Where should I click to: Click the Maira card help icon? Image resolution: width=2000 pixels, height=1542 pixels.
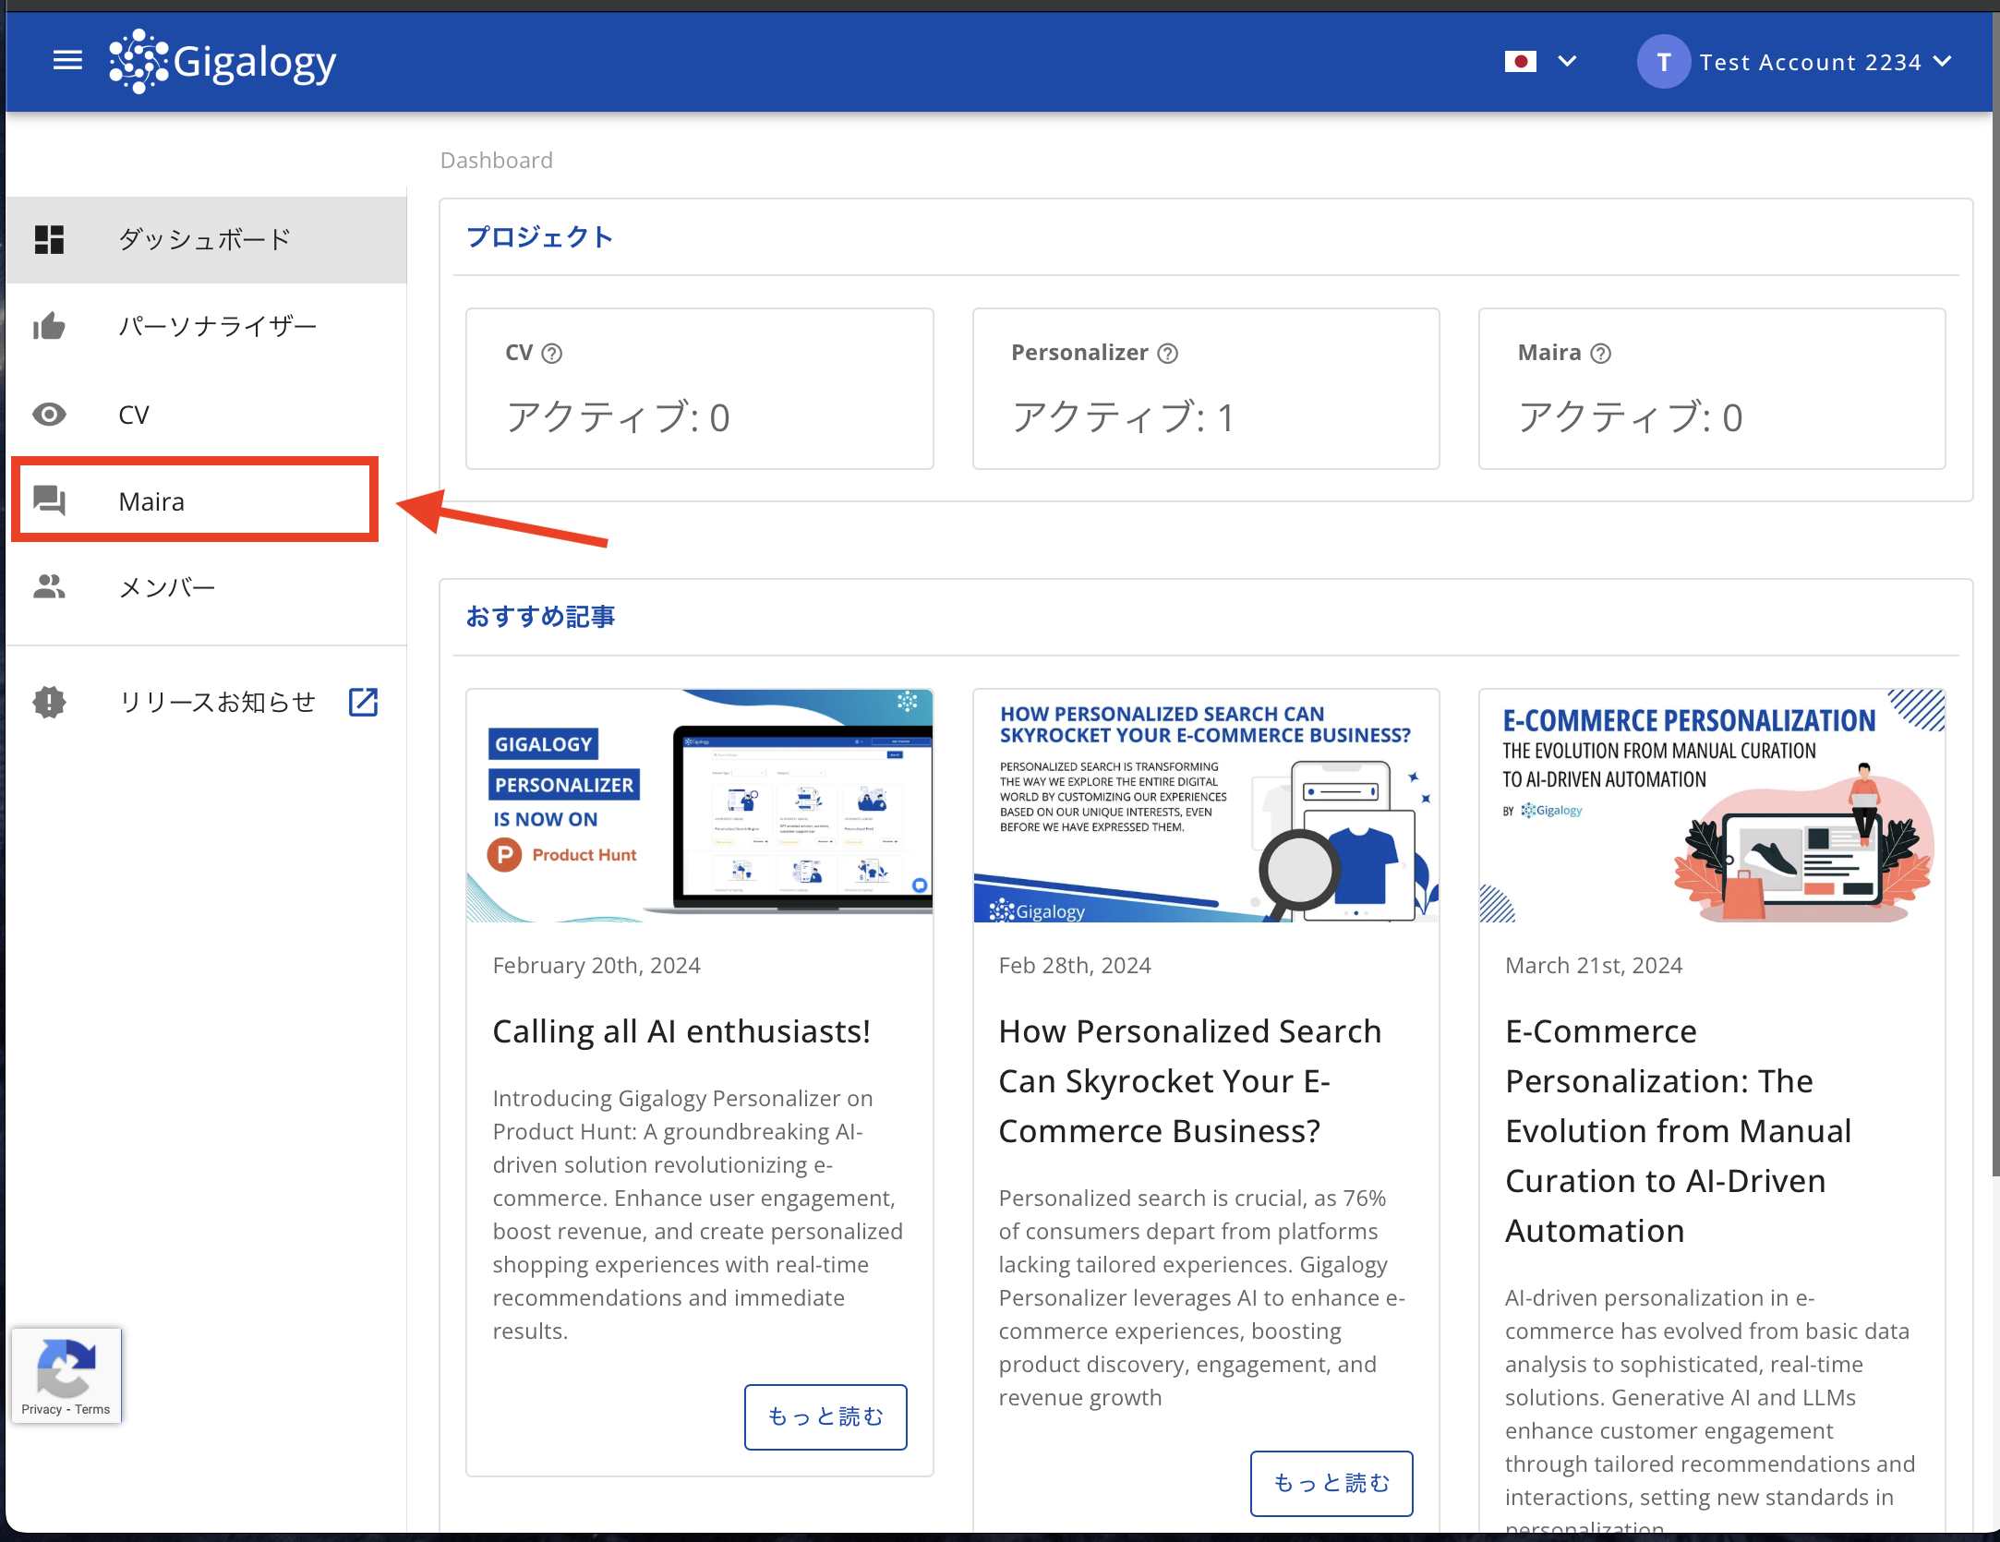tap(1601, 354)
